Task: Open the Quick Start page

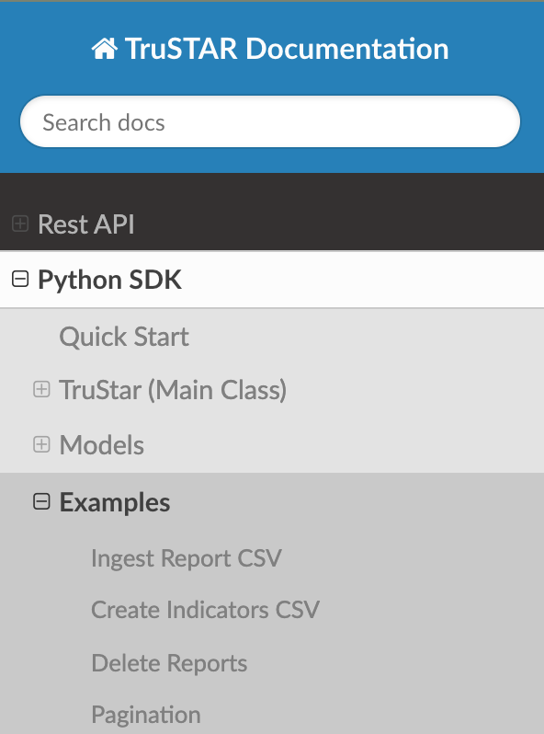Action: [124, 337]
